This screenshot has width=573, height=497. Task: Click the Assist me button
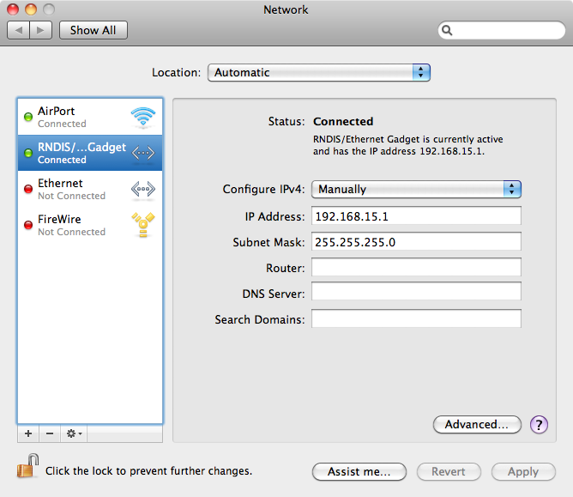click(x=359, y=472)
